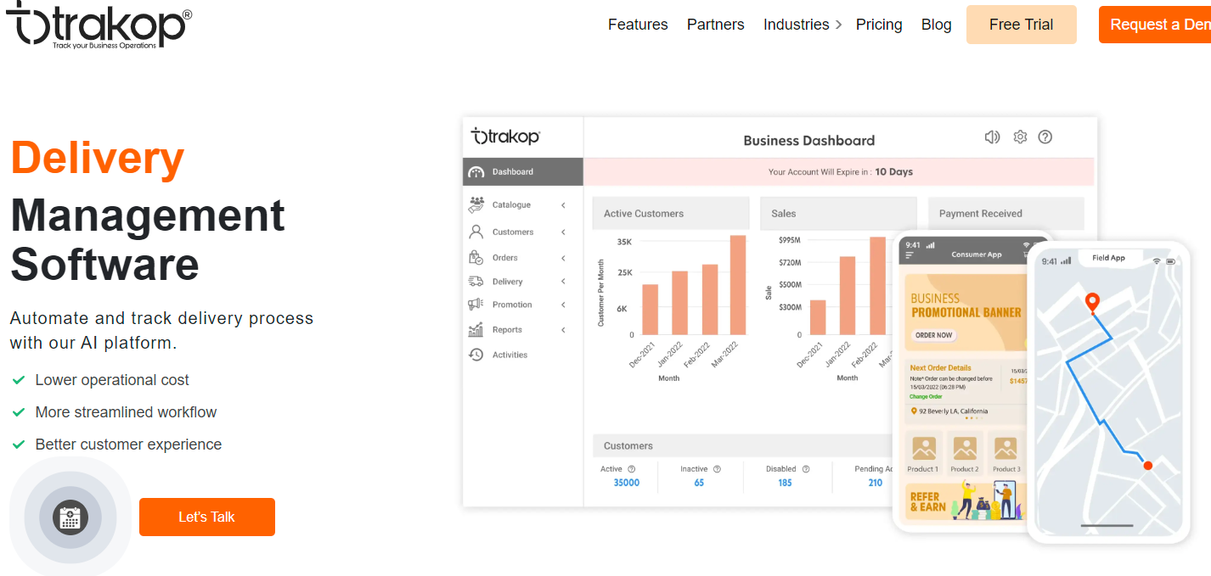Click the help icon next to Disabled

pos(805,469)
